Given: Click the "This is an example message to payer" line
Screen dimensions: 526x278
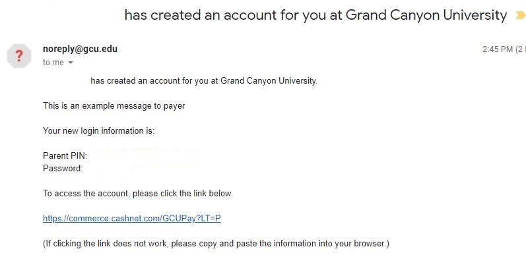Looking at the screenshot, I should pyautogui.click(x=114, y=106).
